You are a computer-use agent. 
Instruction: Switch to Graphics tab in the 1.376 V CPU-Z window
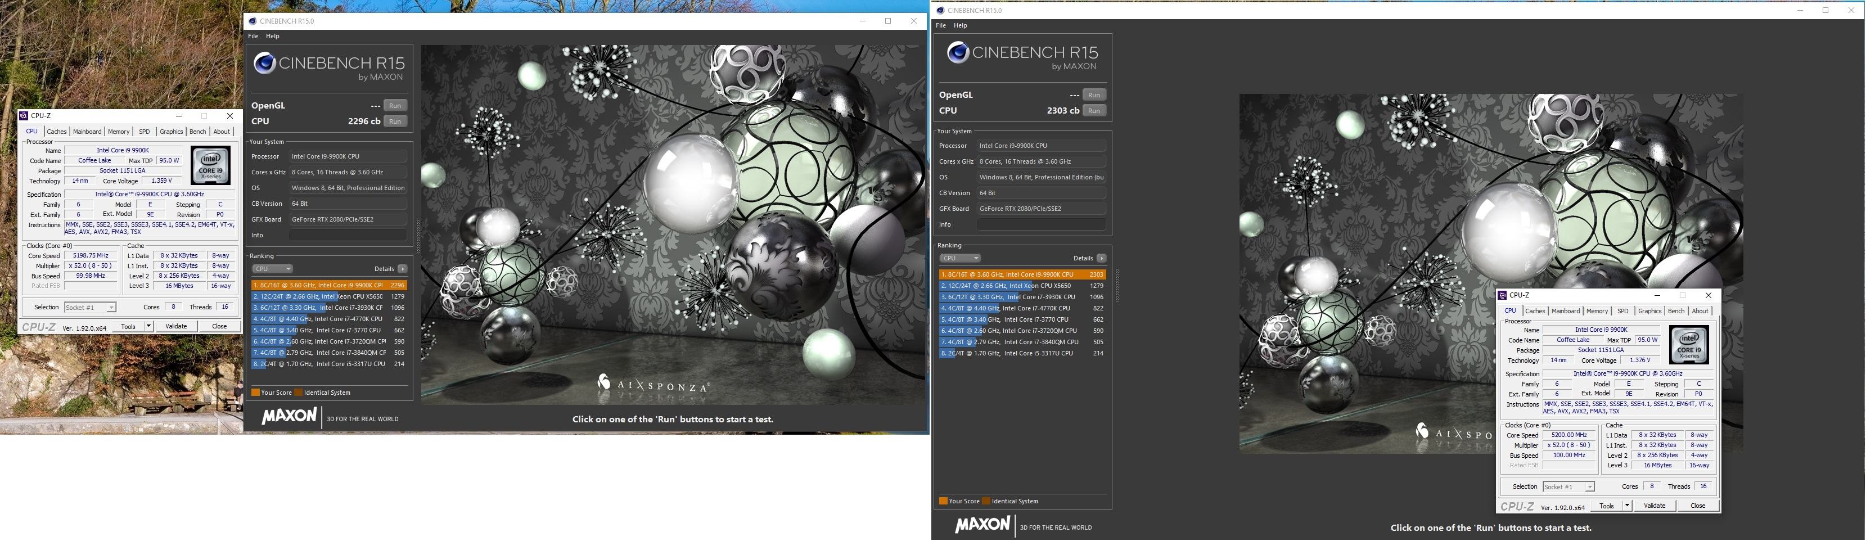[1649, 312]
